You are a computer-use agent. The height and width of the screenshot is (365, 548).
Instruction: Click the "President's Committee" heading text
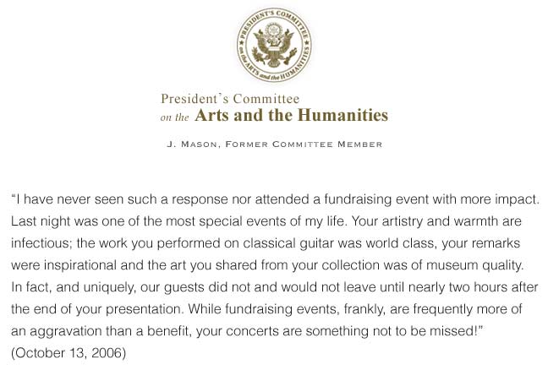(x=229, y=98)
